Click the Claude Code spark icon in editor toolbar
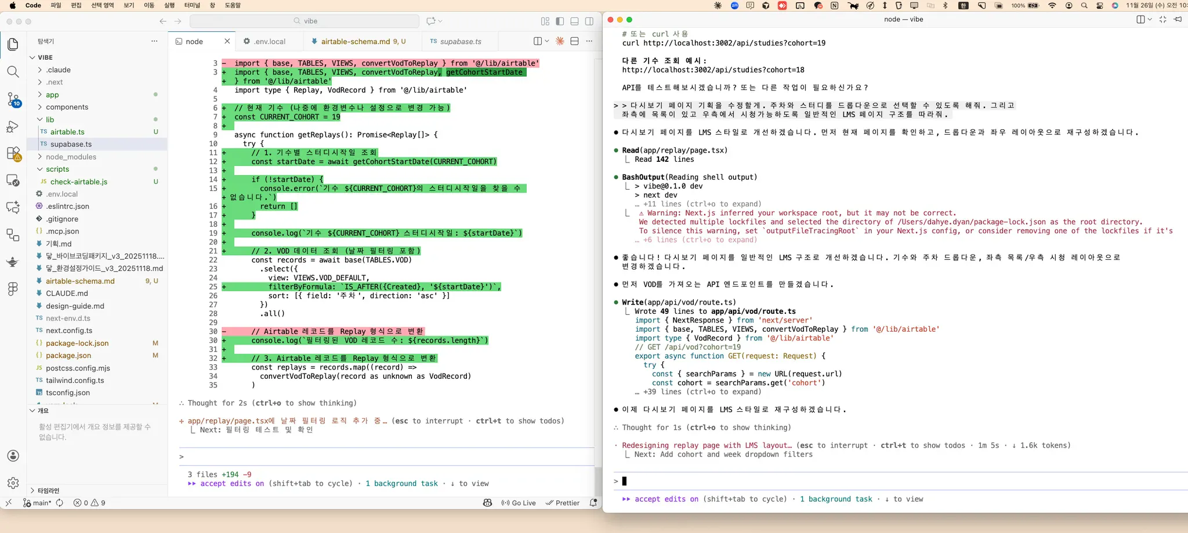1188x533 pixels. (560, 41)
